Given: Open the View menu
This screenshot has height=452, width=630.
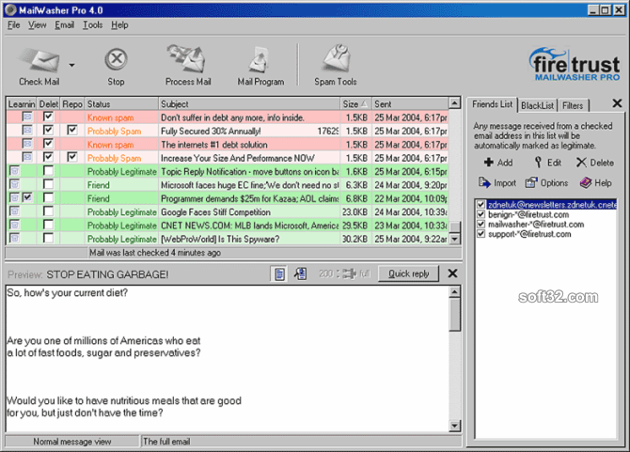Looking at the screenshot, I should 38,25.
